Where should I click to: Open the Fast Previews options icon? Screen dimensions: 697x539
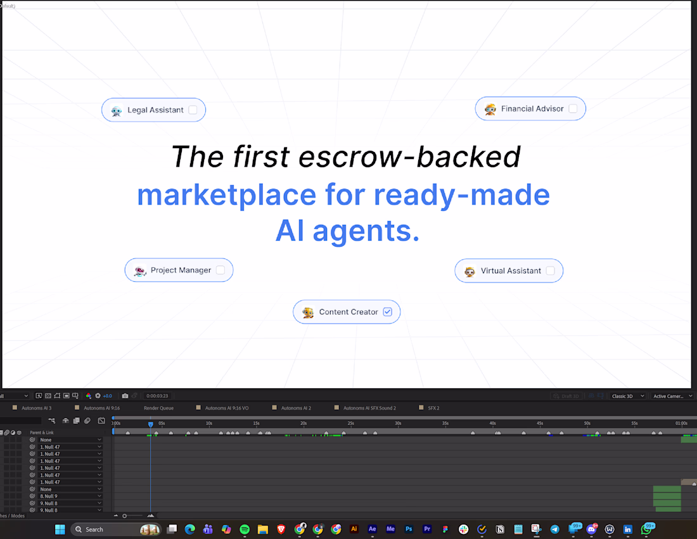pyautogui.click(x=39, y=395)
